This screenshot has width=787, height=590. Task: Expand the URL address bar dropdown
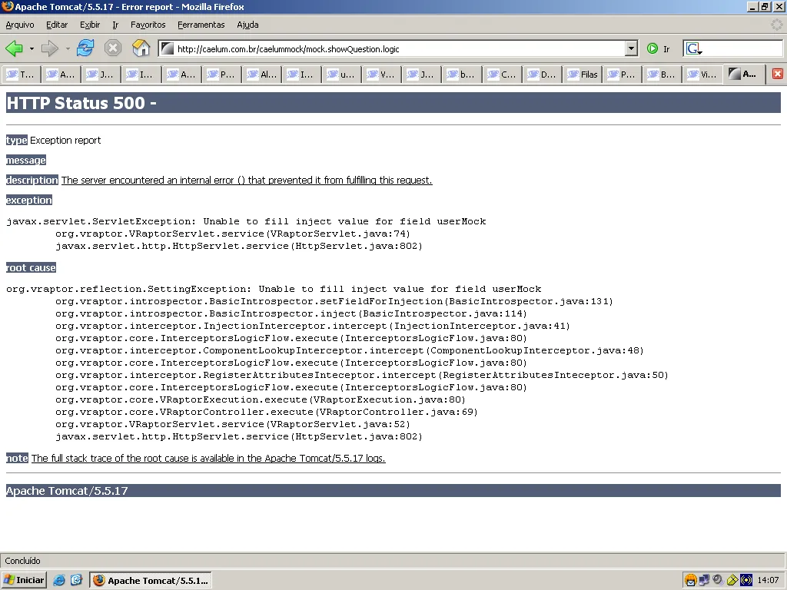[x=631, y=48]
